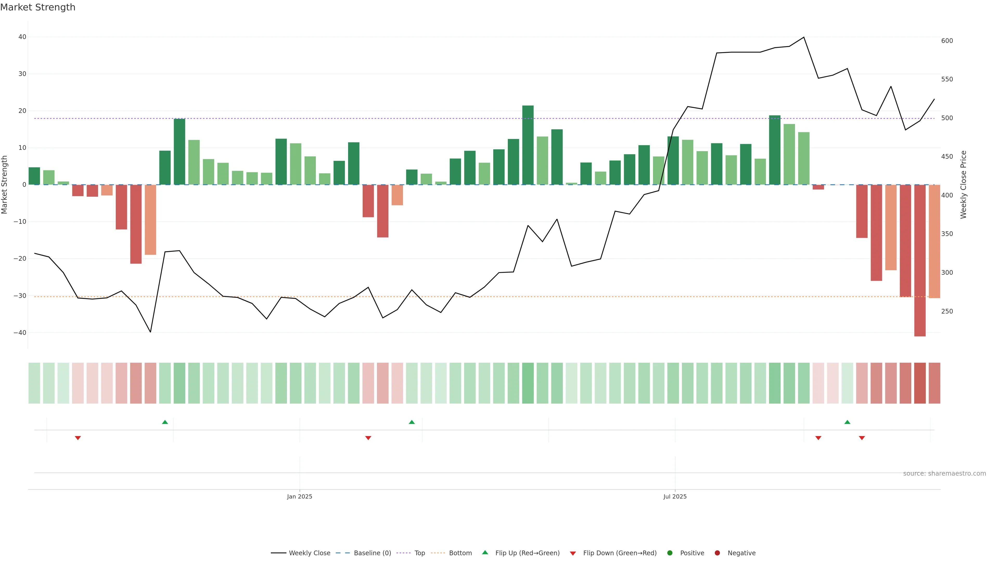Click the last green flip-up triangle marker
Viewport: 999px width, 562px height.
tap(847, 422)
